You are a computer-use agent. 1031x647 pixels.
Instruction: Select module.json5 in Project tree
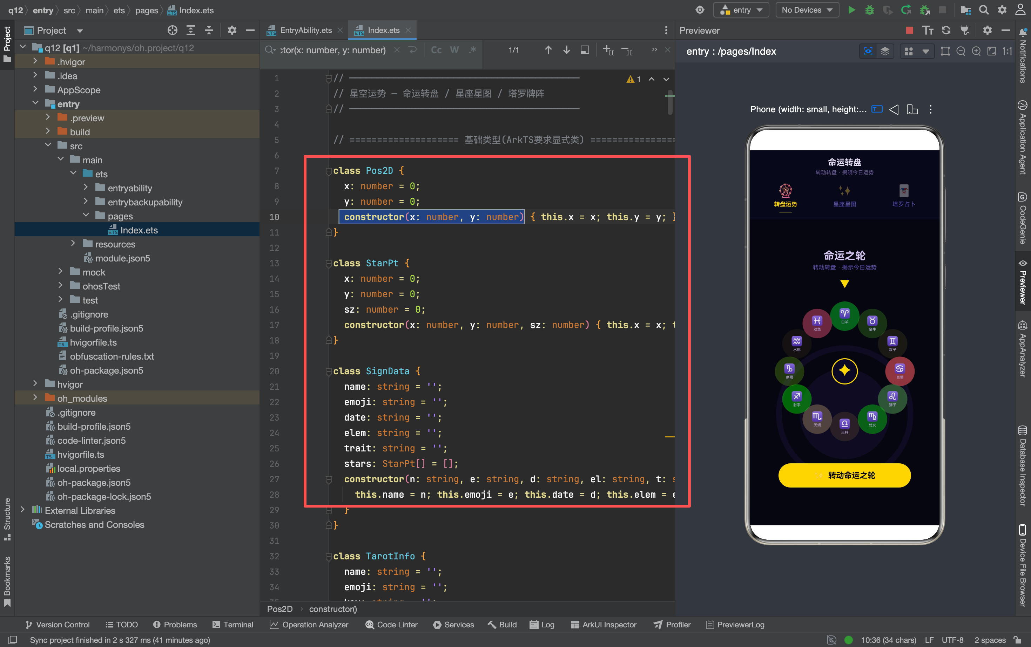tap(122, 258)
